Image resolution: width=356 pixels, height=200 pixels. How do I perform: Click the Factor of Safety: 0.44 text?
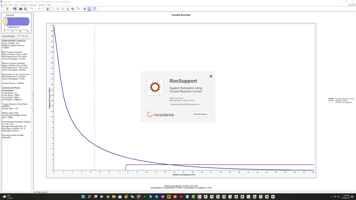[11, 43]
